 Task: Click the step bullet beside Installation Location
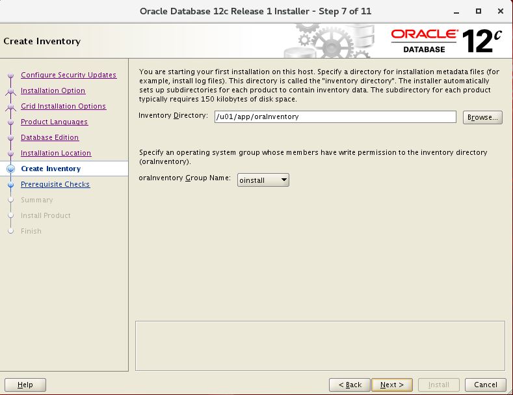(11, 154)
